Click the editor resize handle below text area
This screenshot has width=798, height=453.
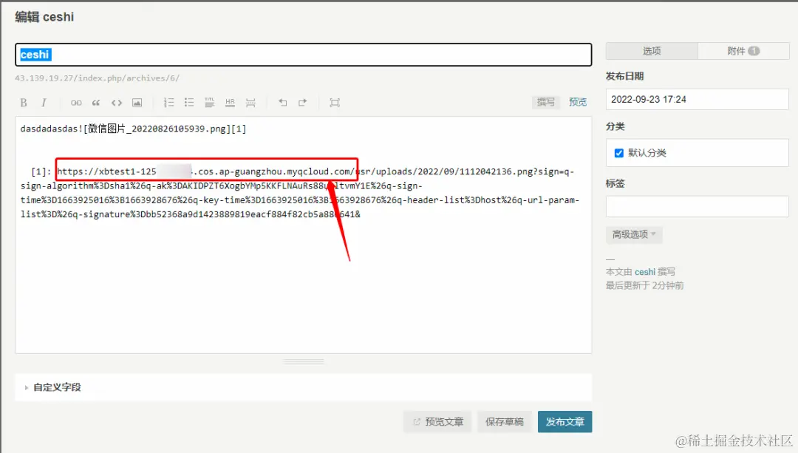click(304, 362)
